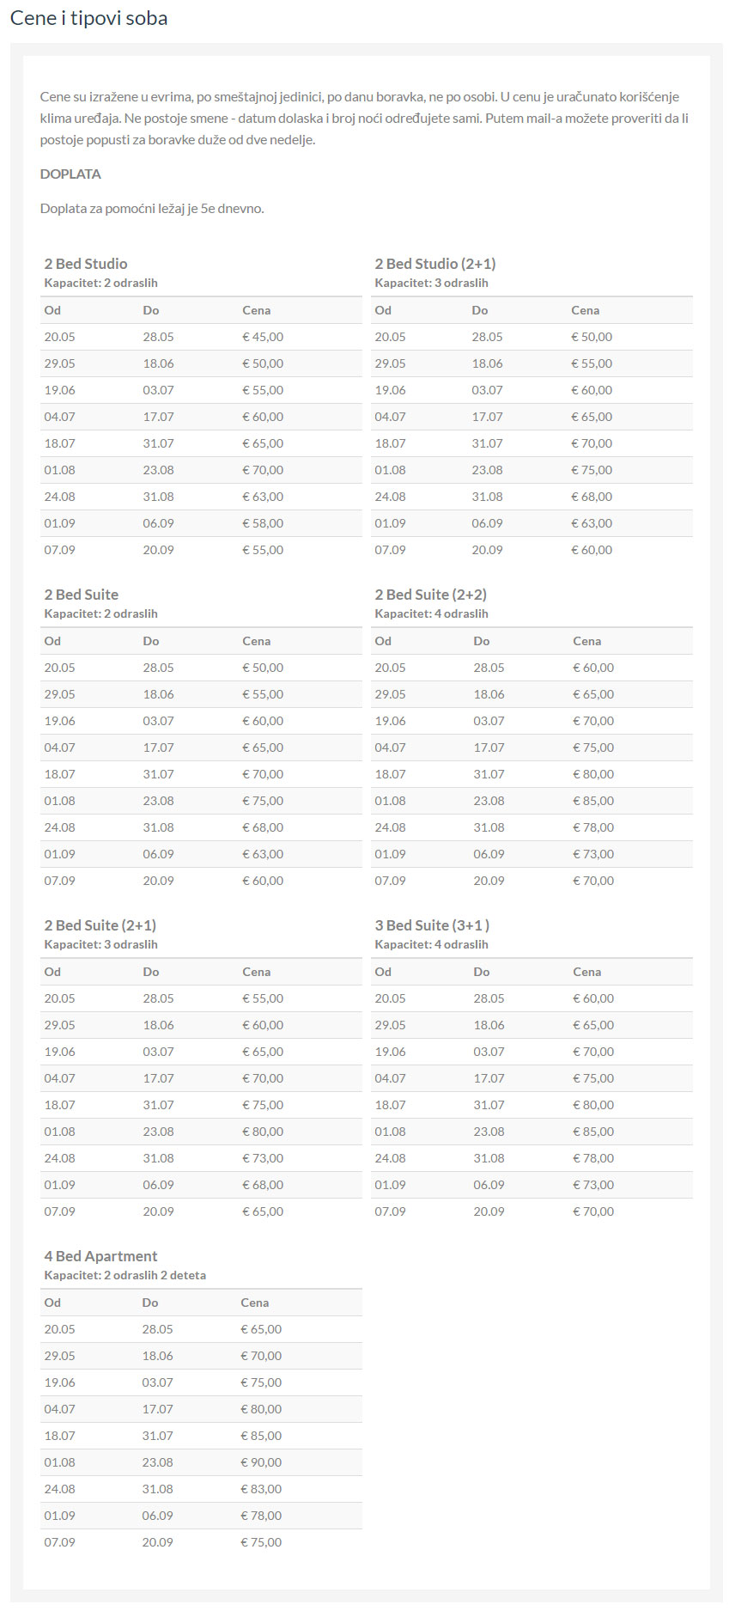Viewport: 729px width, 1617px height.
Task: Click the "Cene i tipovi soba" page heading
Action: [88, 18]
